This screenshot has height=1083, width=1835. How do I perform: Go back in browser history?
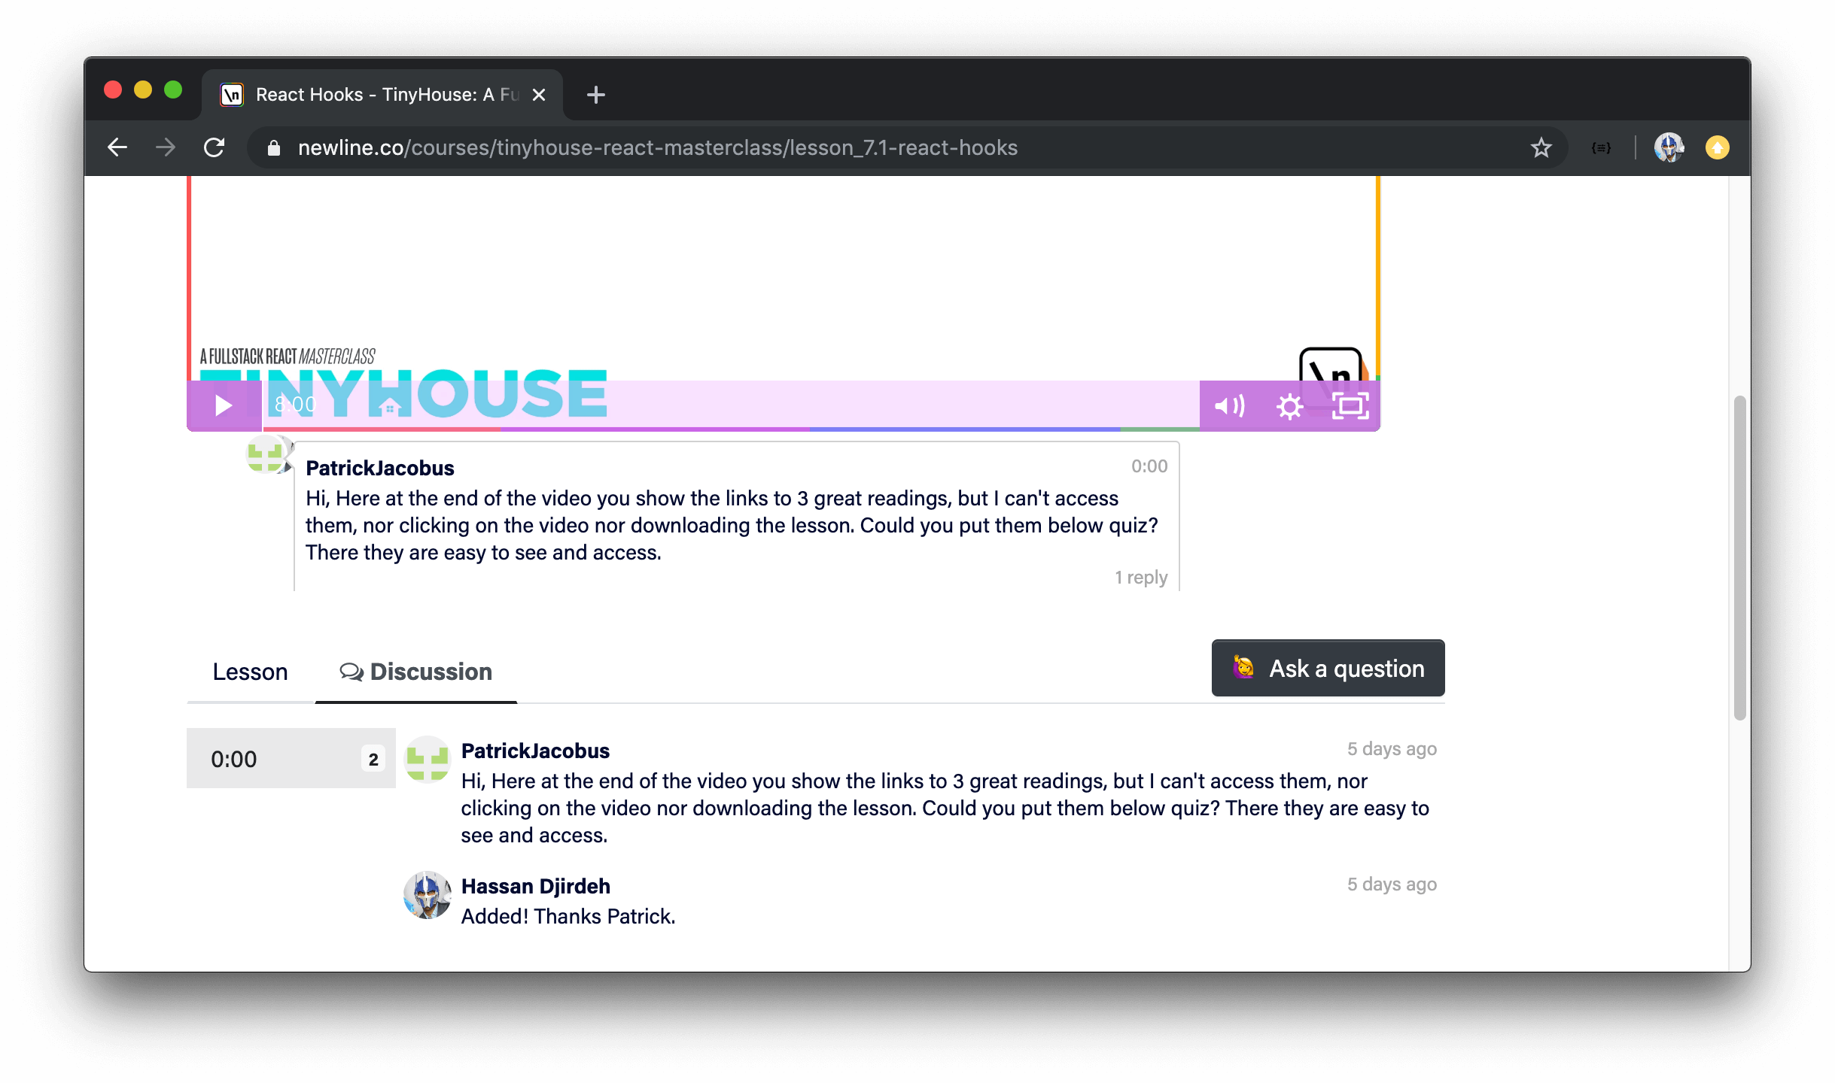point(117,147)
